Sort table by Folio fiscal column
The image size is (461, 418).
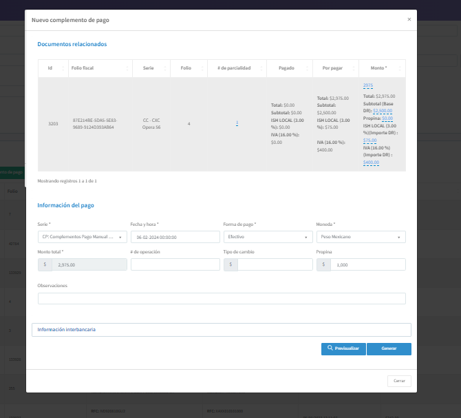coord(100,68)
